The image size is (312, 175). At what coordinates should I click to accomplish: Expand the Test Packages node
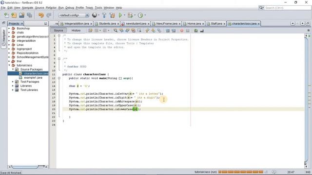click(13, 82)
